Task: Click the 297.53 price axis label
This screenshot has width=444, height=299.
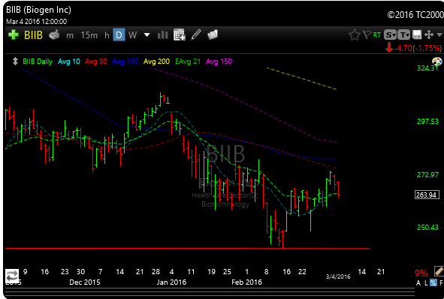Action: pos(427,122)
